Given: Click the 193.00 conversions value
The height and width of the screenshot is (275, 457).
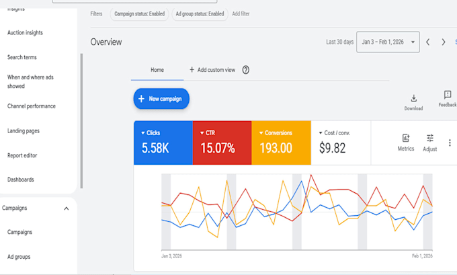Looking at the screenshot, I should coord(276,148).
